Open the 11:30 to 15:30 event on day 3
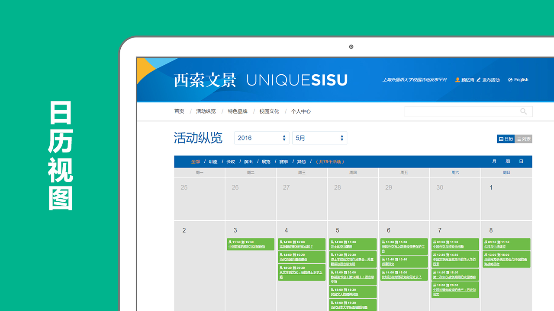 tap(251, 244)
